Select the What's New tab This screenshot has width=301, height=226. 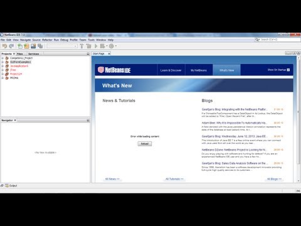point(226,70)
